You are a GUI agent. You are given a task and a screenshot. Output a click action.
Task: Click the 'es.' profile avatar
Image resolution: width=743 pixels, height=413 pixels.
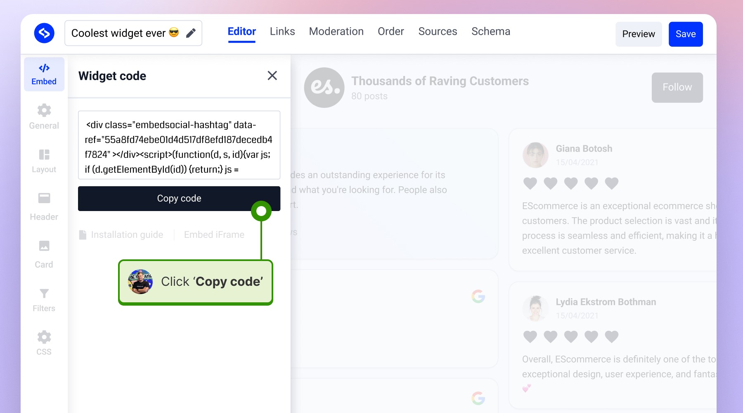(324, 88)
